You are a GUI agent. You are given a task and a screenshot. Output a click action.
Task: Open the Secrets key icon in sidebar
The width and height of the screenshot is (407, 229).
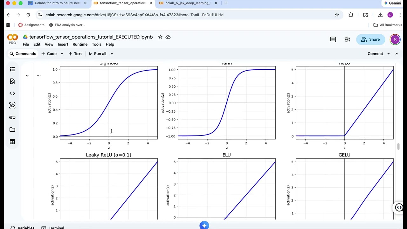click(12, 117)
